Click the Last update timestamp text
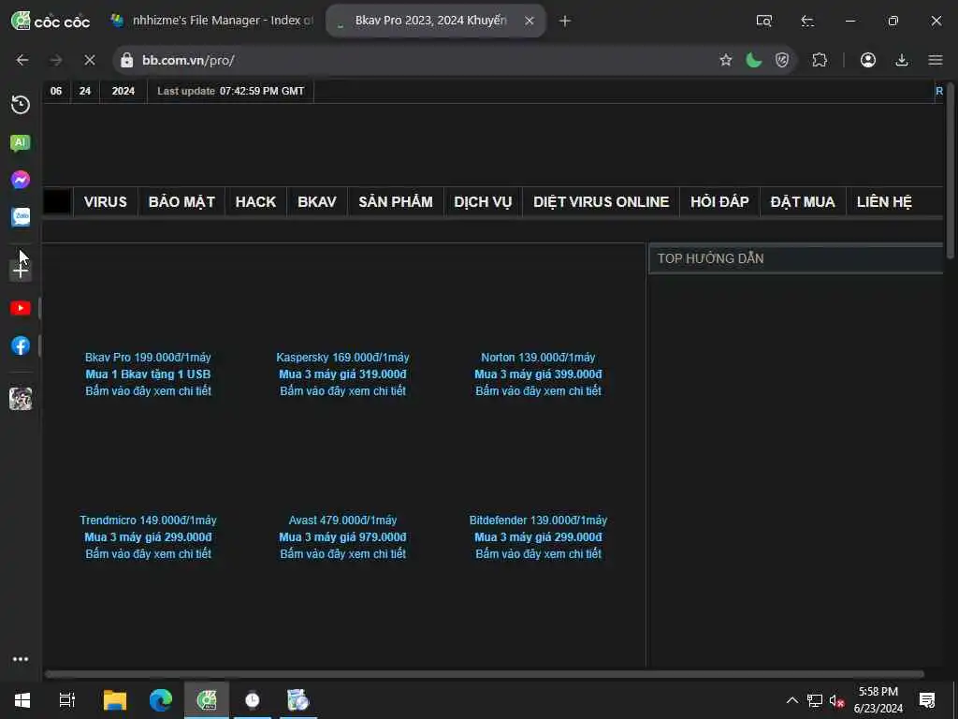The image size is (958, 719). click(x=231, y=91)
